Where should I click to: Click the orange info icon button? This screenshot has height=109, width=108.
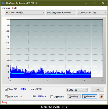[101, 97]
